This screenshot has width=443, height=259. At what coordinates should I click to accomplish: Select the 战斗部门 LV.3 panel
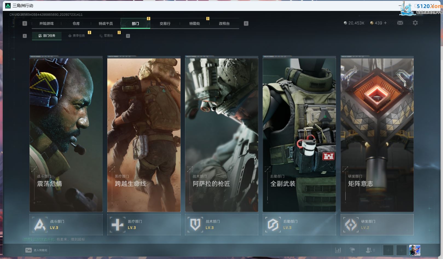66,225
